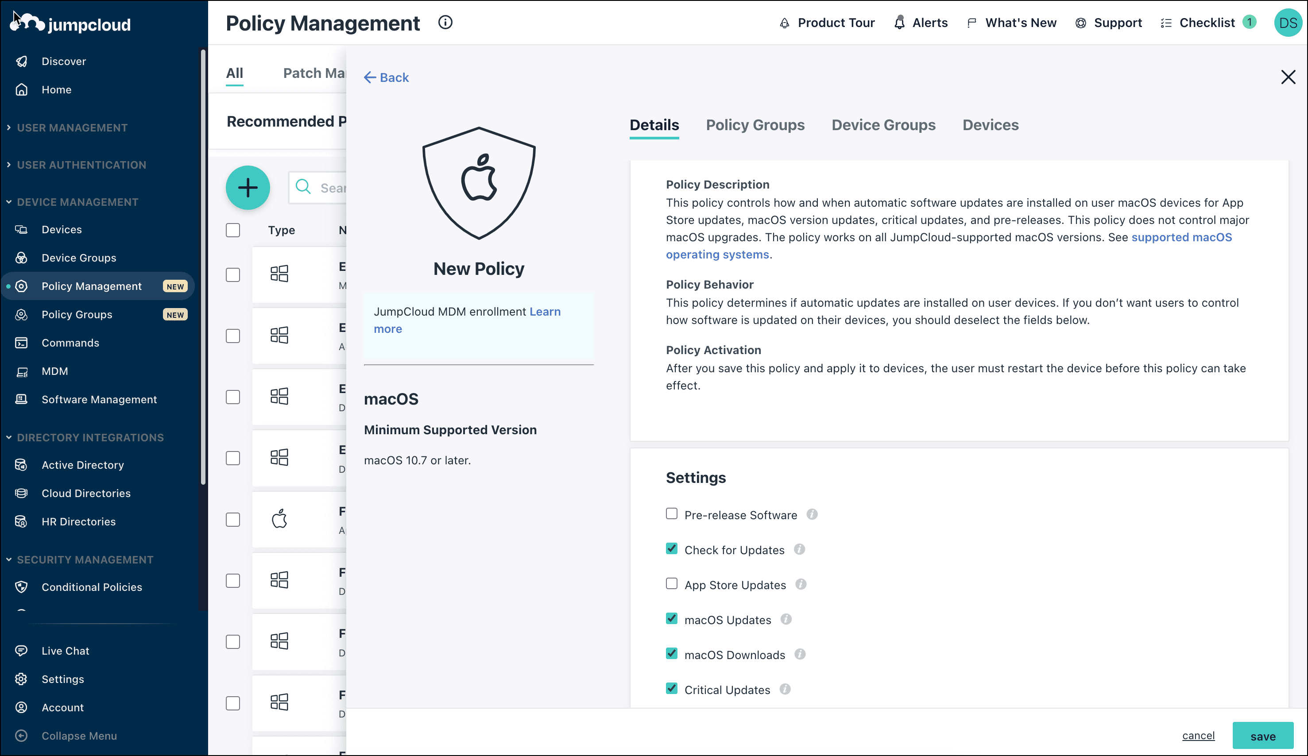Switch to the Device Groups tab
This screenshot has height=756, width=1308.
coord(883,125)
